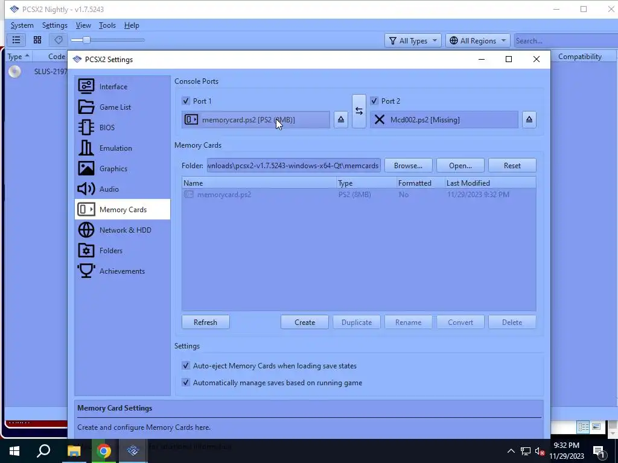Click the Port 1 memorycard.ps2 slot

pyautogui.click(x=256, y=120)
